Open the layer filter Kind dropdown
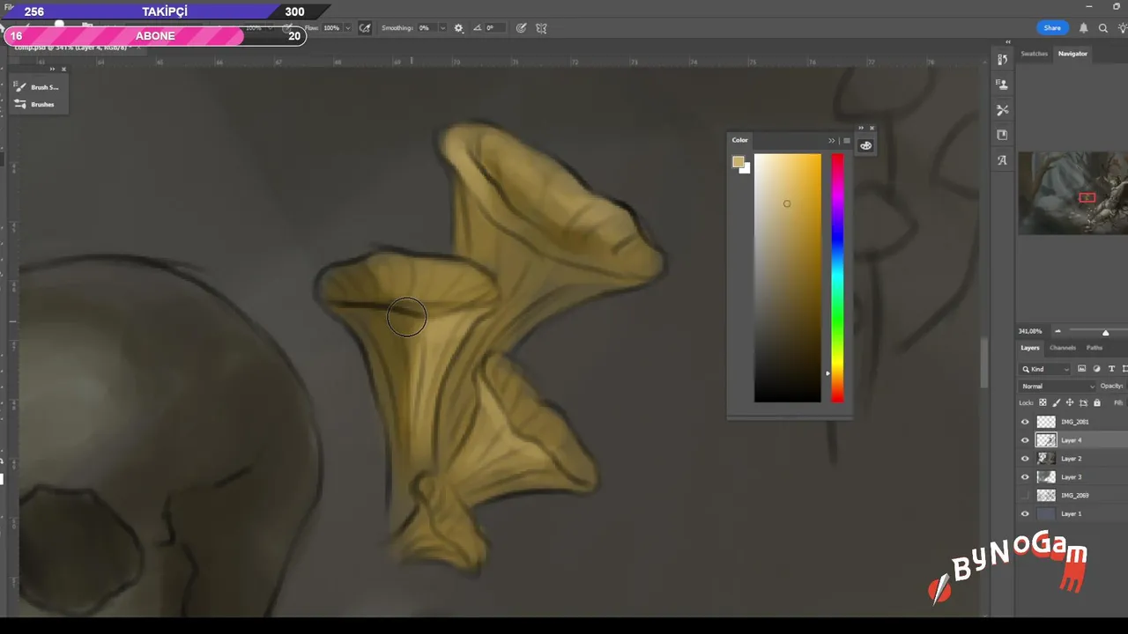This screenshot has height=634, width=1128. coord(1045,369)
